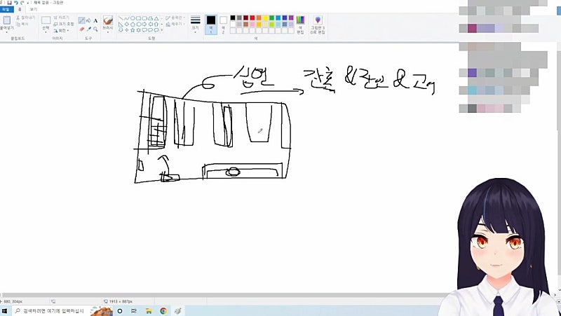
Task: Select the Eraser tool
Action: tap(81, 29)
